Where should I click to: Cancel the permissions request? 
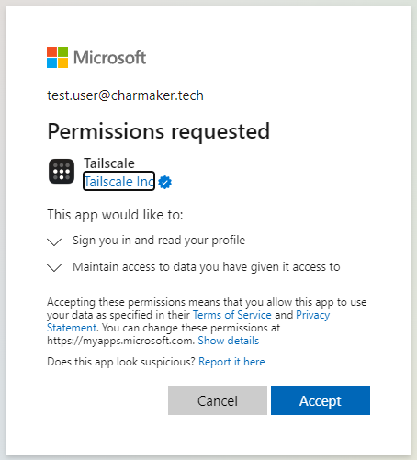click(218, 400)
